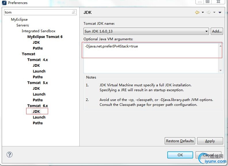Select Integrated Sandbox tree node
Image resolution: width=228 pixels, height=166 pixels.
tap(39, 31)
